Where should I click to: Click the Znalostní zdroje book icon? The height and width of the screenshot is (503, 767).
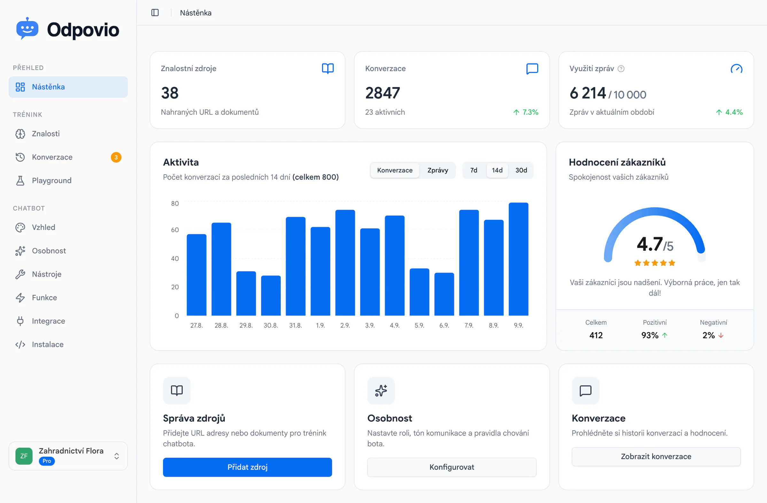(x=328, y=69)
